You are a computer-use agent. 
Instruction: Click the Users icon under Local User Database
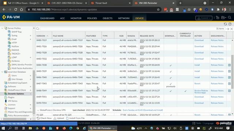(x=9, y=75)
